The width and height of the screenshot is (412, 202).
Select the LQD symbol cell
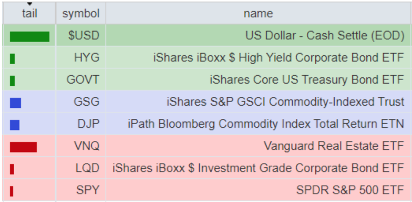click(81, 168)
